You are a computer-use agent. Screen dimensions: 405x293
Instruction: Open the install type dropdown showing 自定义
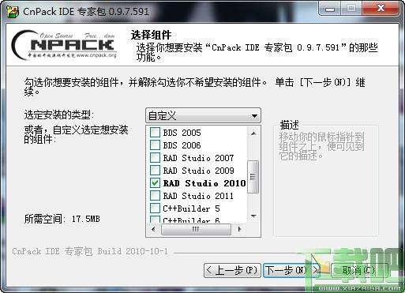click(203, 115)
